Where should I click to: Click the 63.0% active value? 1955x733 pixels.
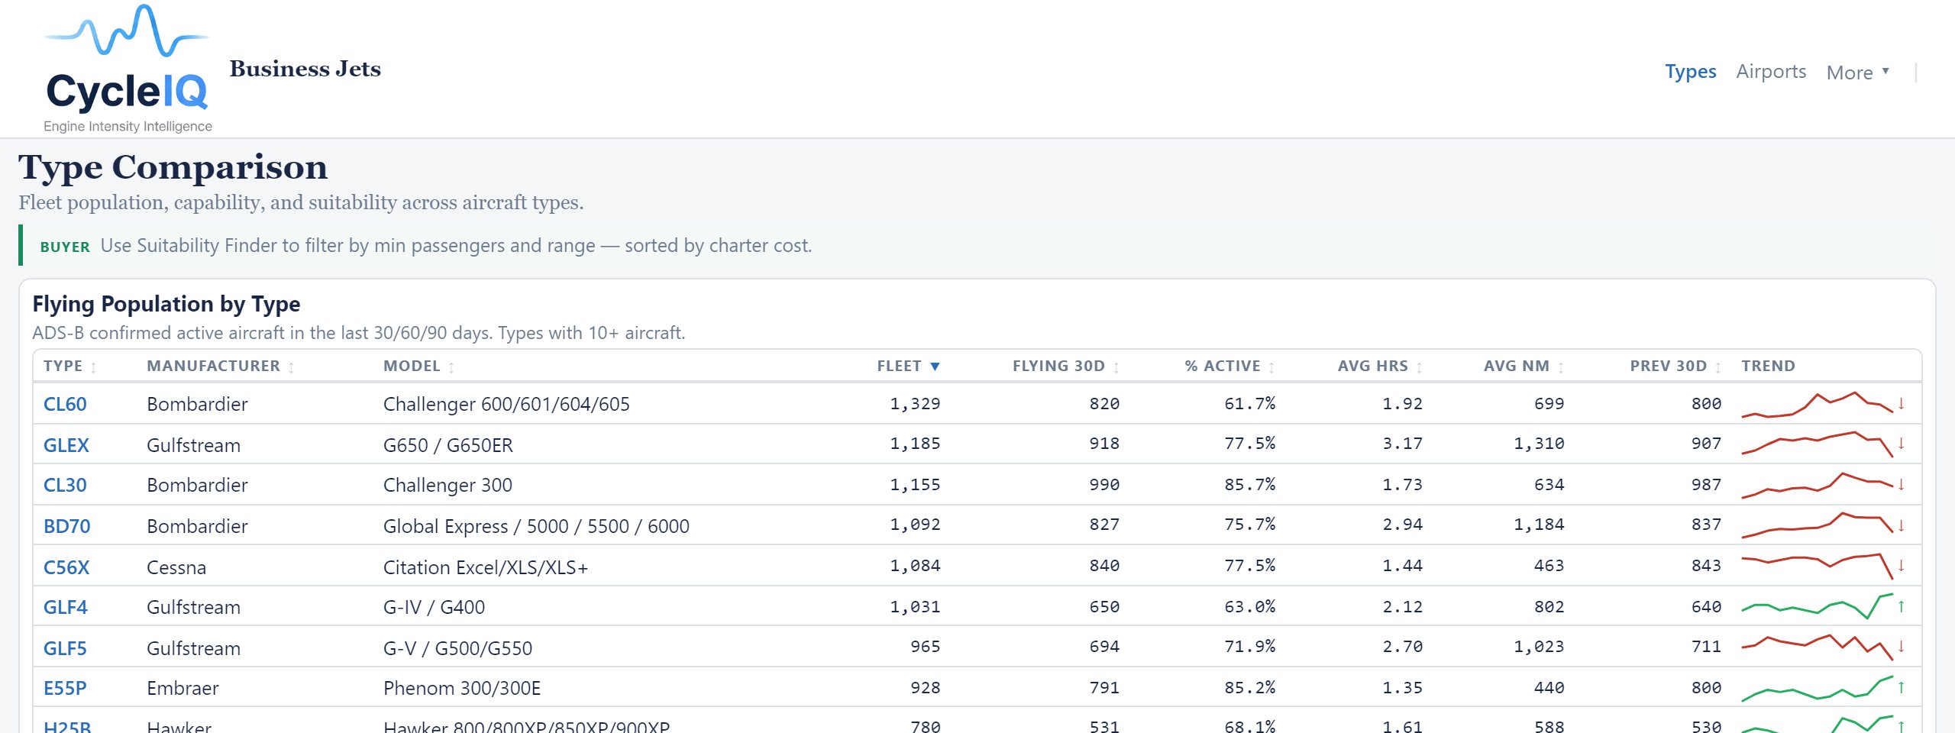pyautogui.click(x=1249, y=607)
